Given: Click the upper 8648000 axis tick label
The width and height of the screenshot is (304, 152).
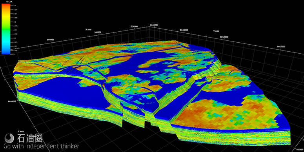Looking at the screenshot, I should coord(184,30).
